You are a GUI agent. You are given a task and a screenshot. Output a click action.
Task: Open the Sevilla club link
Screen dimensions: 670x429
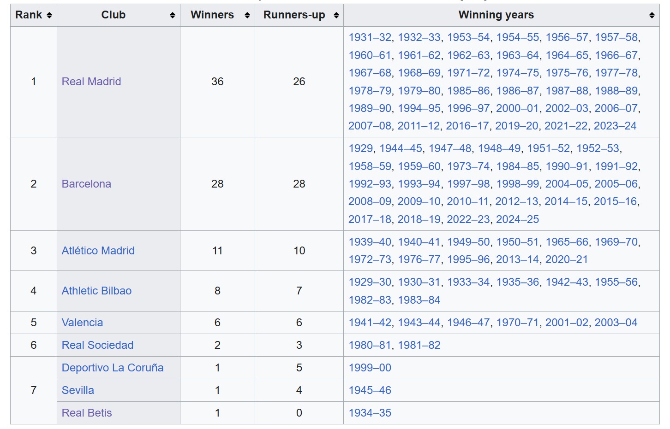78,390
